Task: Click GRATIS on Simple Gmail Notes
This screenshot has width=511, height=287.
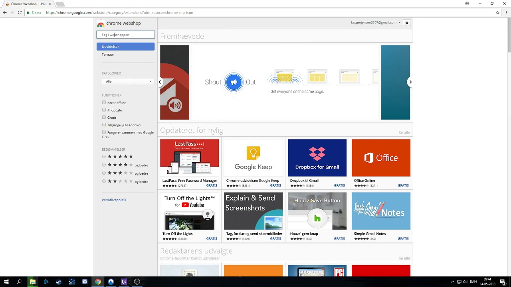Action: [x=403, y=239]
